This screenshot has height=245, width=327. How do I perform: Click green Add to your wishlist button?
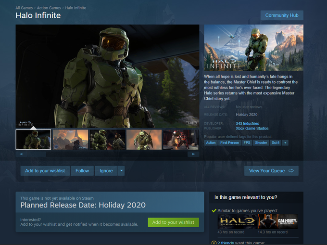pyautogui.click(x=173, y=222)
